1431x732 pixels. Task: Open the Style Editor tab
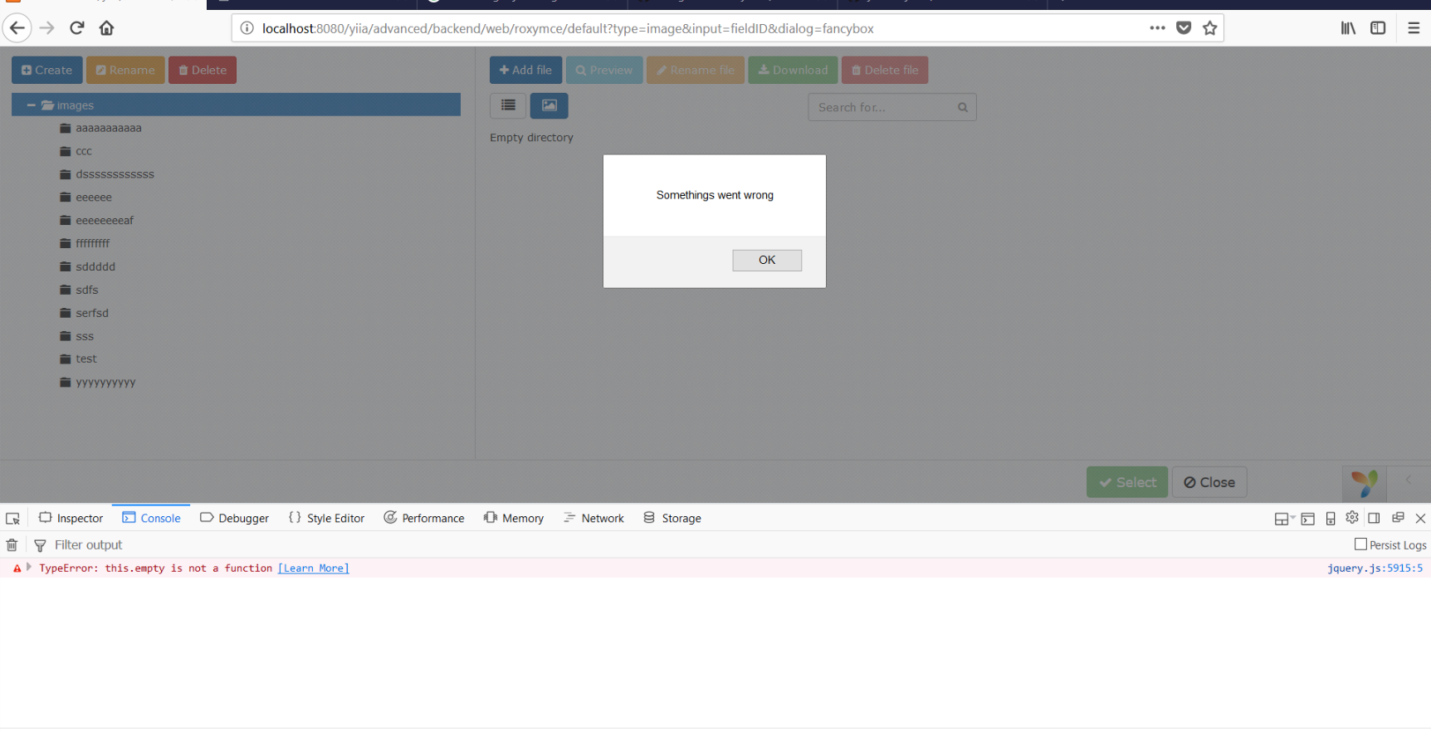(x=326, y=518)
